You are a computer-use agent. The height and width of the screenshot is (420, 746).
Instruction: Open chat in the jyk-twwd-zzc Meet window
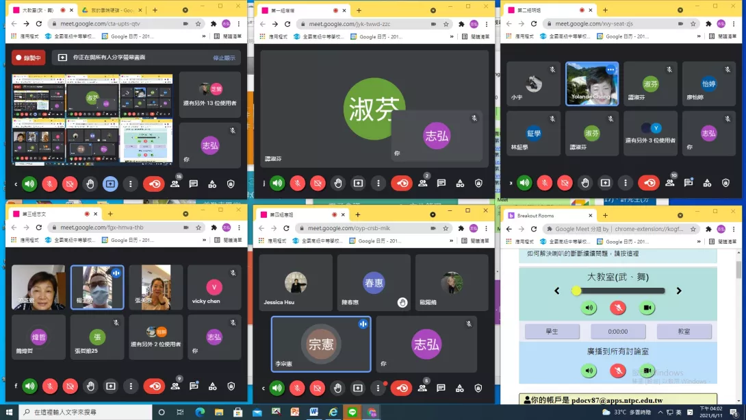point(441,184)
